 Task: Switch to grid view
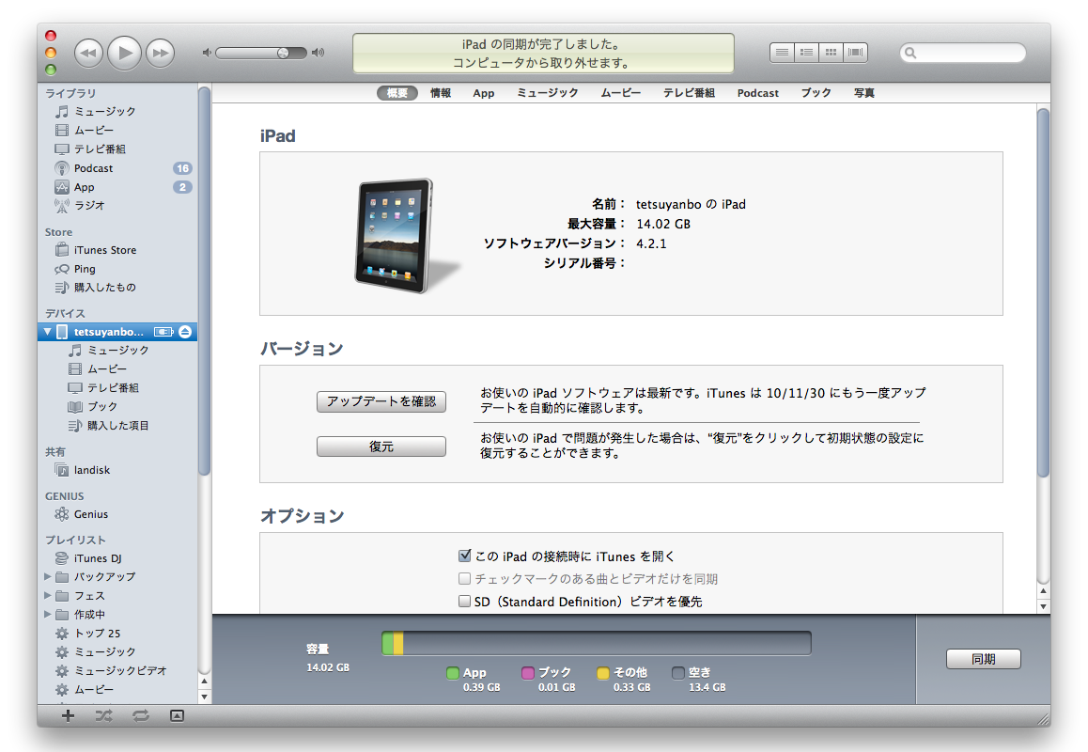[831, 52]
